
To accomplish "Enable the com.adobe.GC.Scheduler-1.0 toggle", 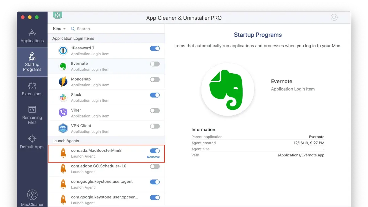I will click(155, 167).
